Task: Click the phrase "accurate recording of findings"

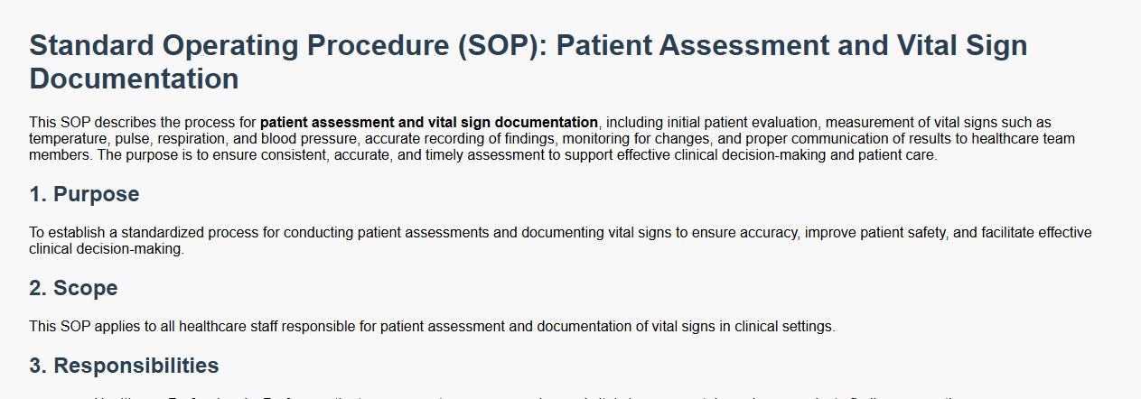Action: [x=464, y=139]
